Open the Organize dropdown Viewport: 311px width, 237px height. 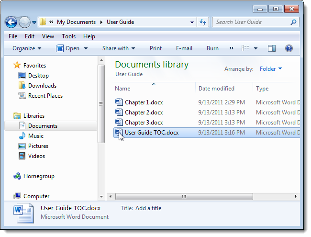[x=27, y=48]
